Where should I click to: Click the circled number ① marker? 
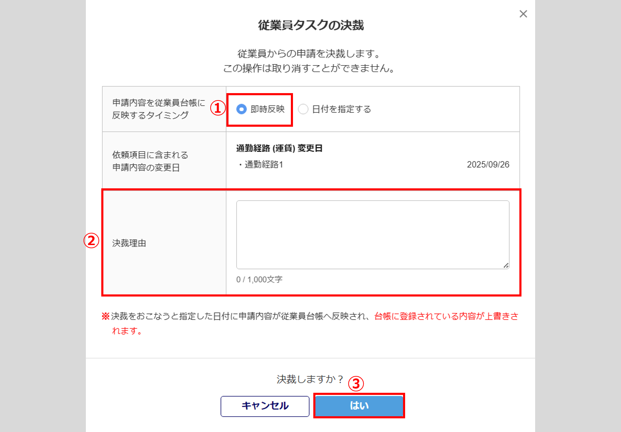(218, 108)
